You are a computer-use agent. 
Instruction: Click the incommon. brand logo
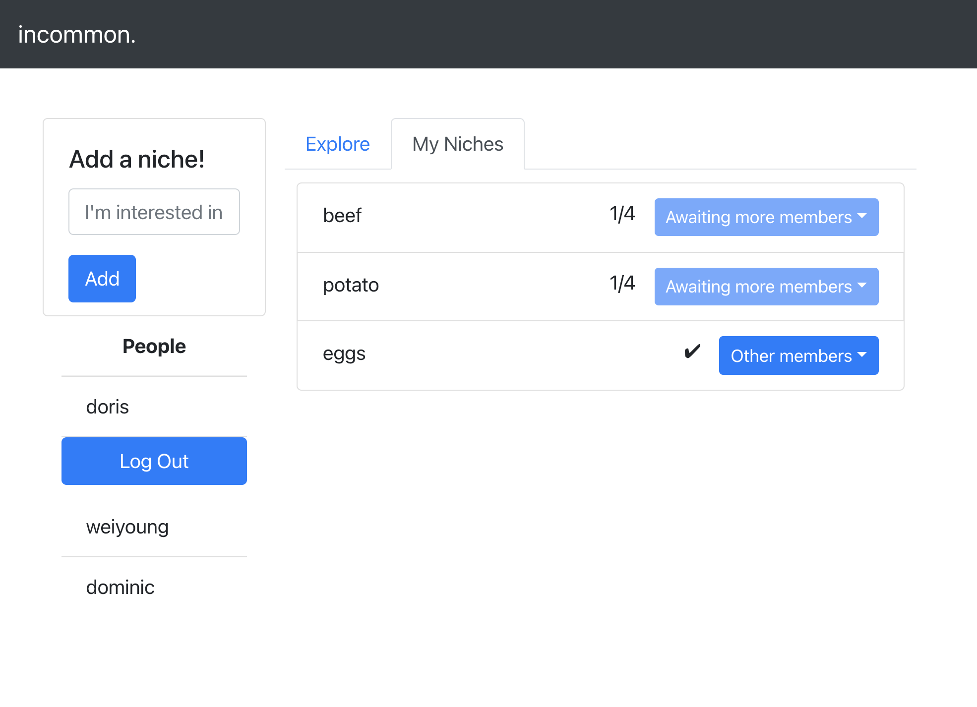pyautogui.click(x=77, y=35)
